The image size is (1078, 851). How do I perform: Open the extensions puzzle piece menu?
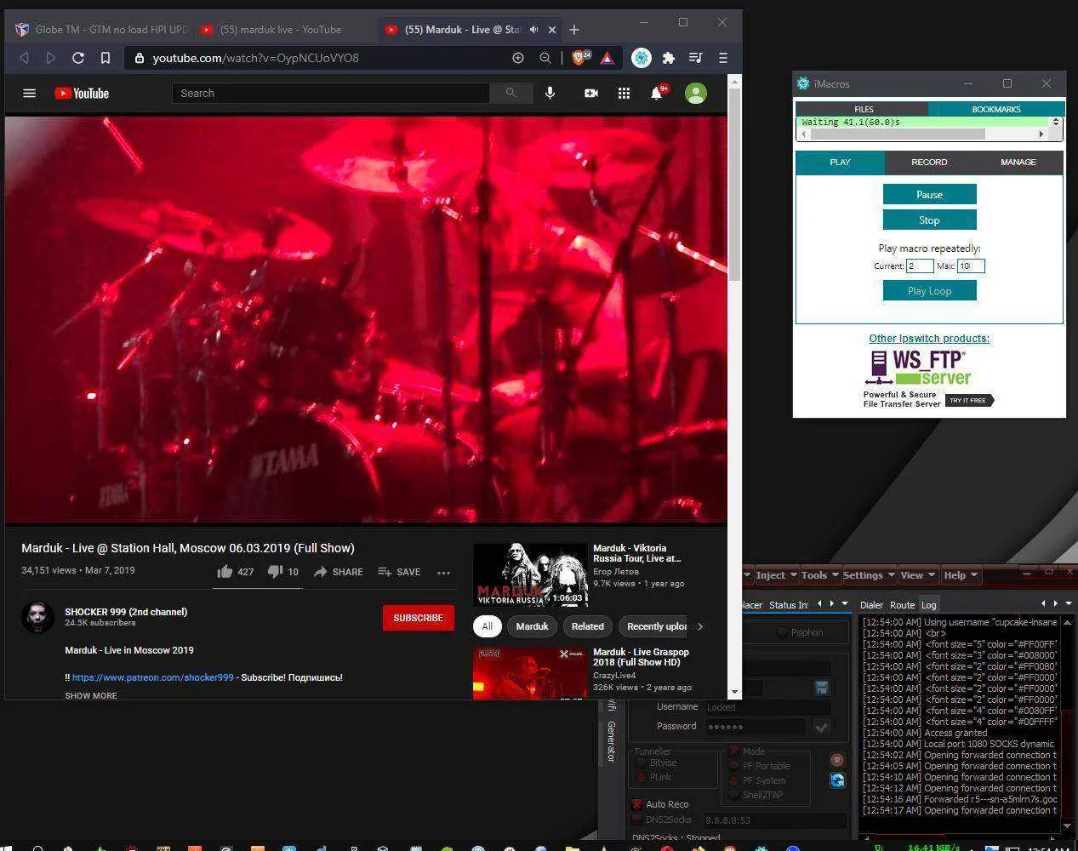click(669, 58)
